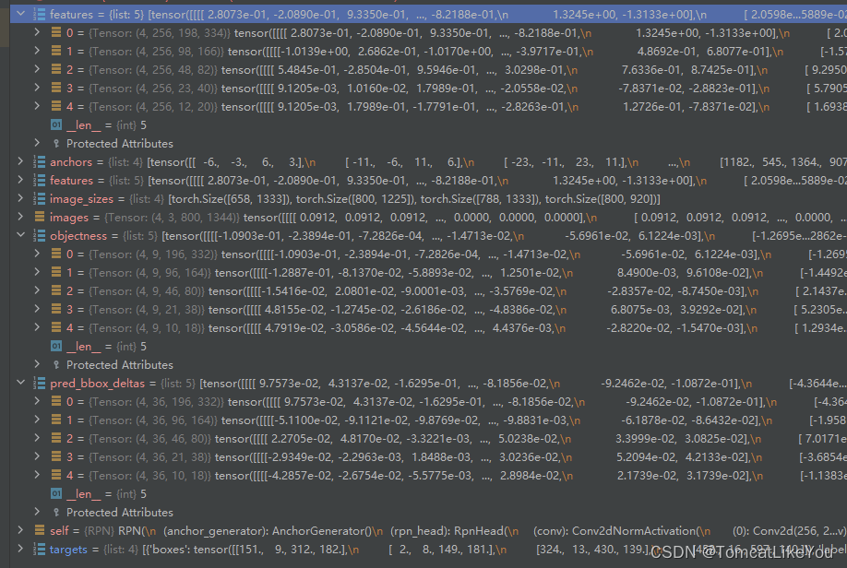Screen dimensions: 847x568
Task: Click the Protected Attributes icon under features
Action: 57,143
